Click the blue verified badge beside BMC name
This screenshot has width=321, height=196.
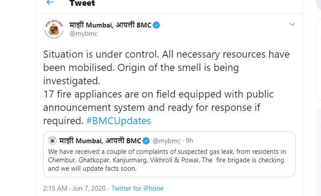point(156,25)
